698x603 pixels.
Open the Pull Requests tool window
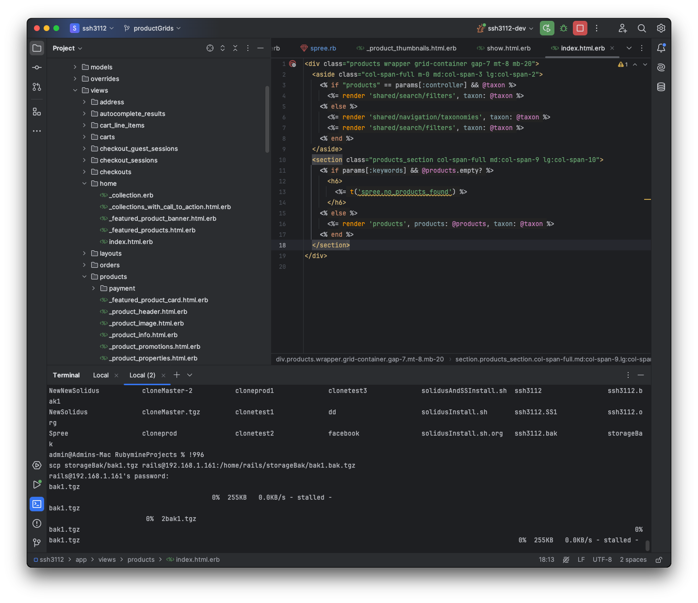coord(37,87)
